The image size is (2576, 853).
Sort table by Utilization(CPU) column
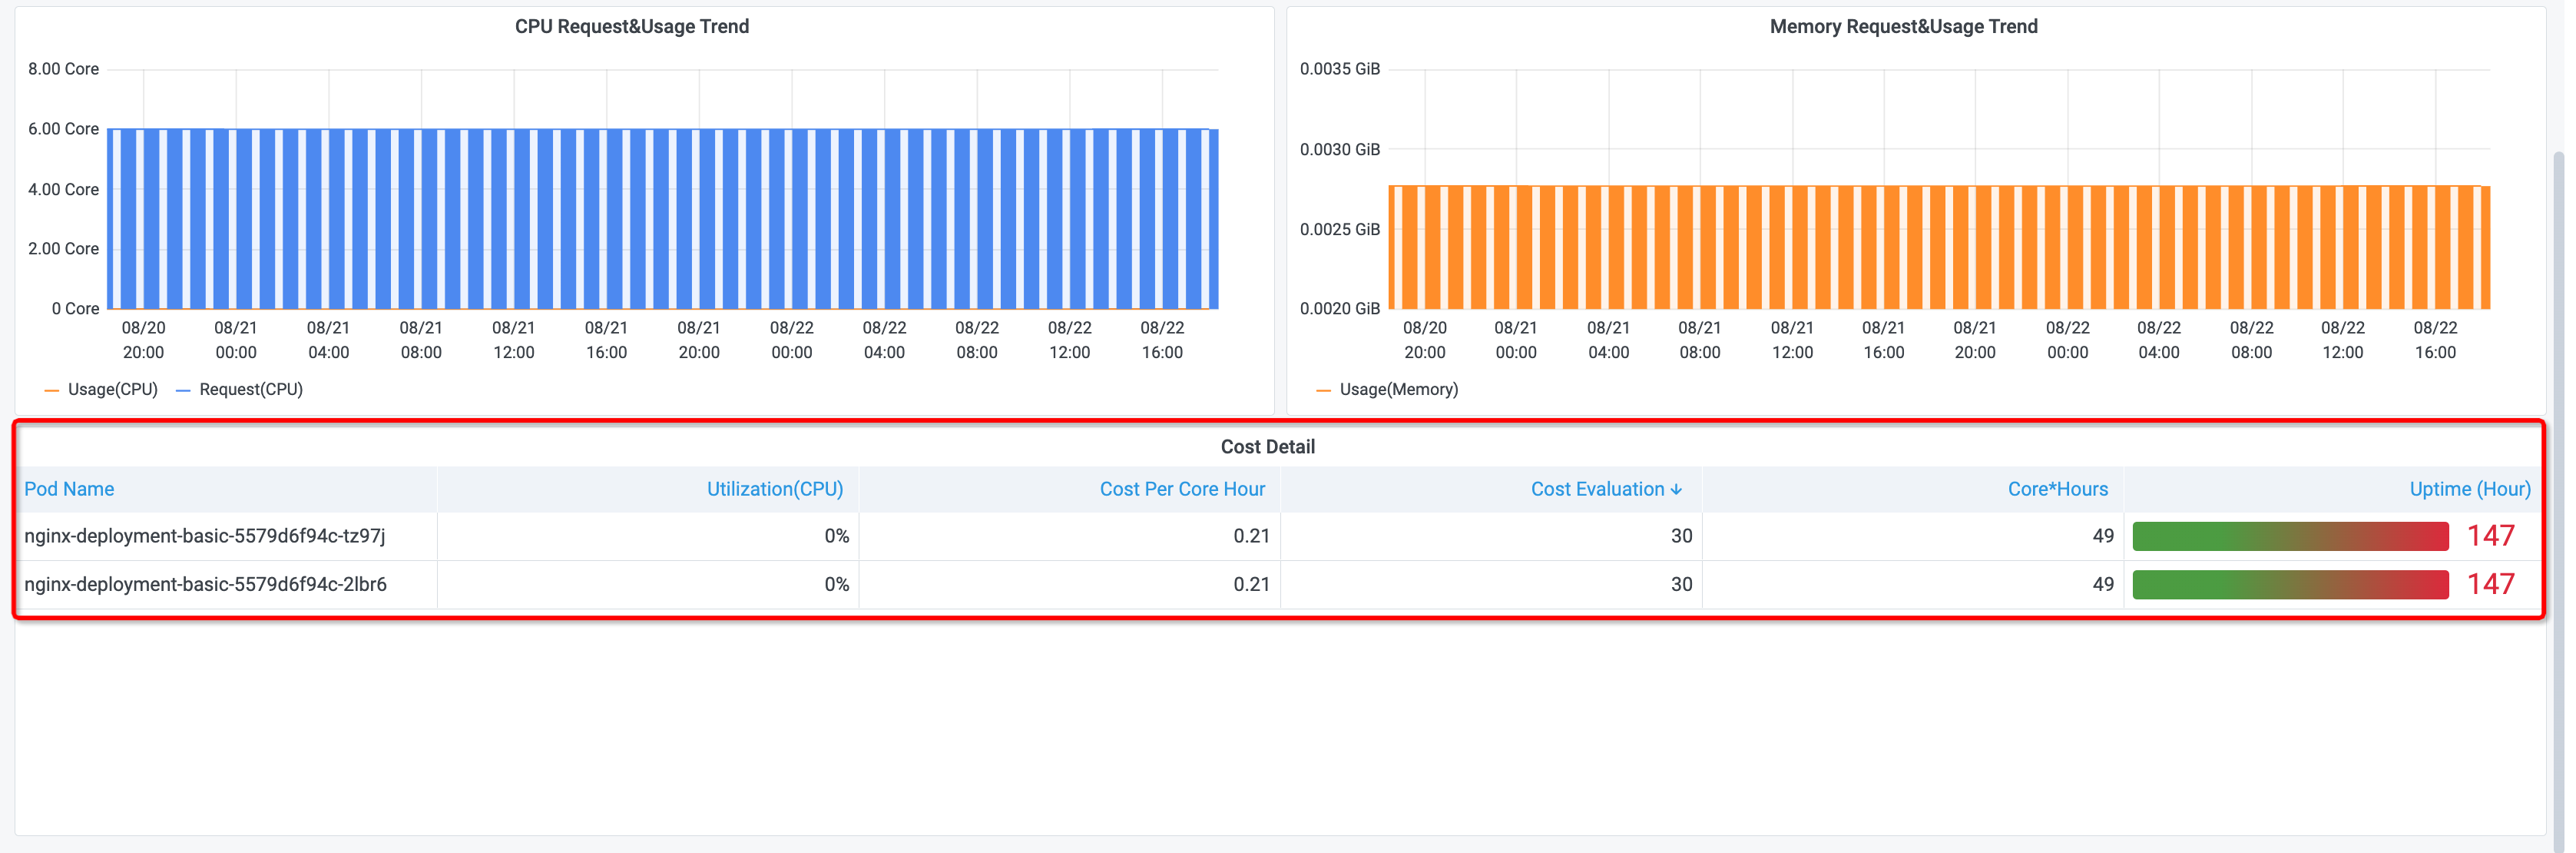click(774, 489)
